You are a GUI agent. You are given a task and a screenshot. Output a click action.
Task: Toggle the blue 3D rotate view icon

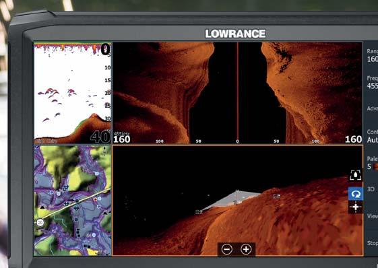(355, 193)
